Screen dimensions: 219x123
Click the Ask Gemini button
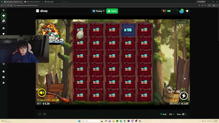click(x=201, y=2)
